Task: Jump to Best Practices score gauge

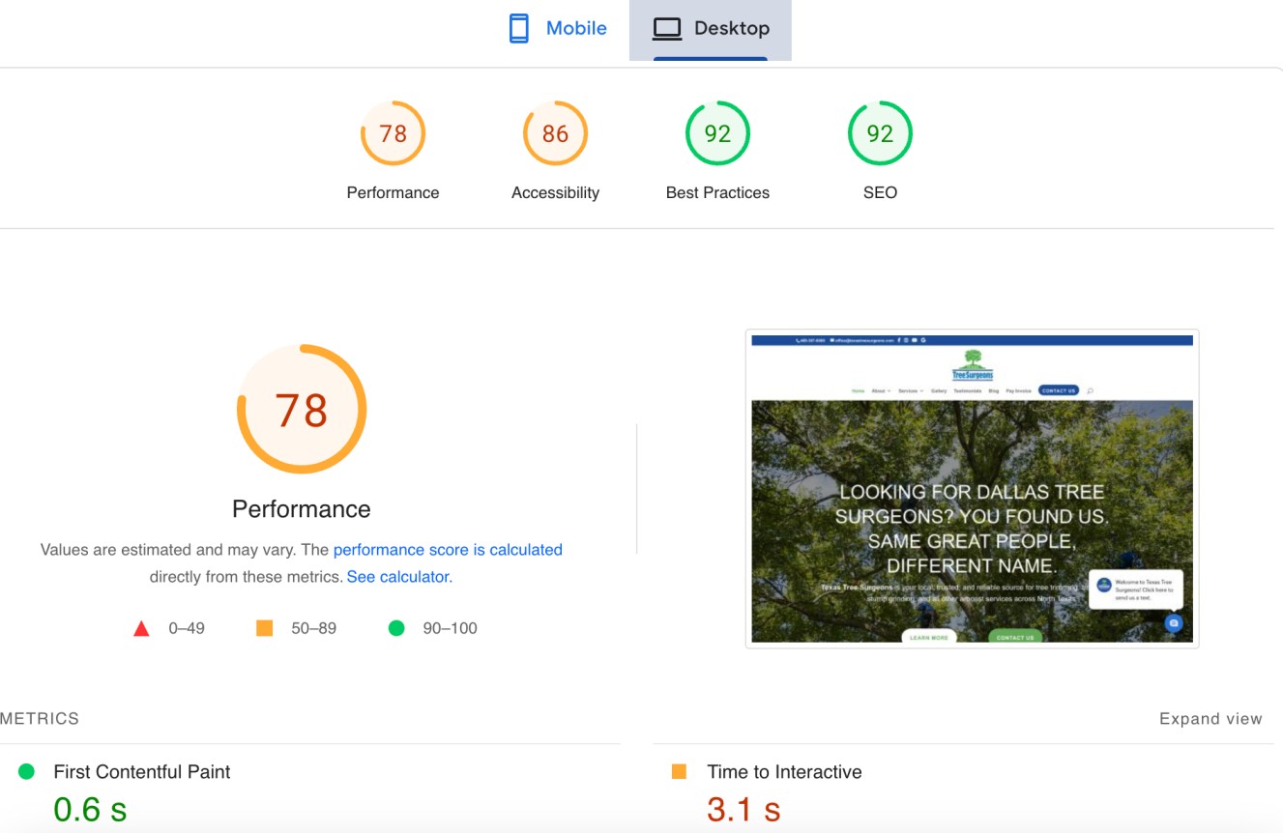Action: (717, 133)
